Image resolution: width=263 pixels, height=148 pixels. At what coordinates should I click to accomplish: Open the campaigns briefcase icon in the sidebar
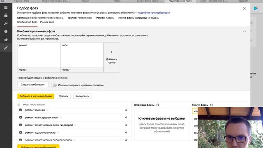[6, 15]
